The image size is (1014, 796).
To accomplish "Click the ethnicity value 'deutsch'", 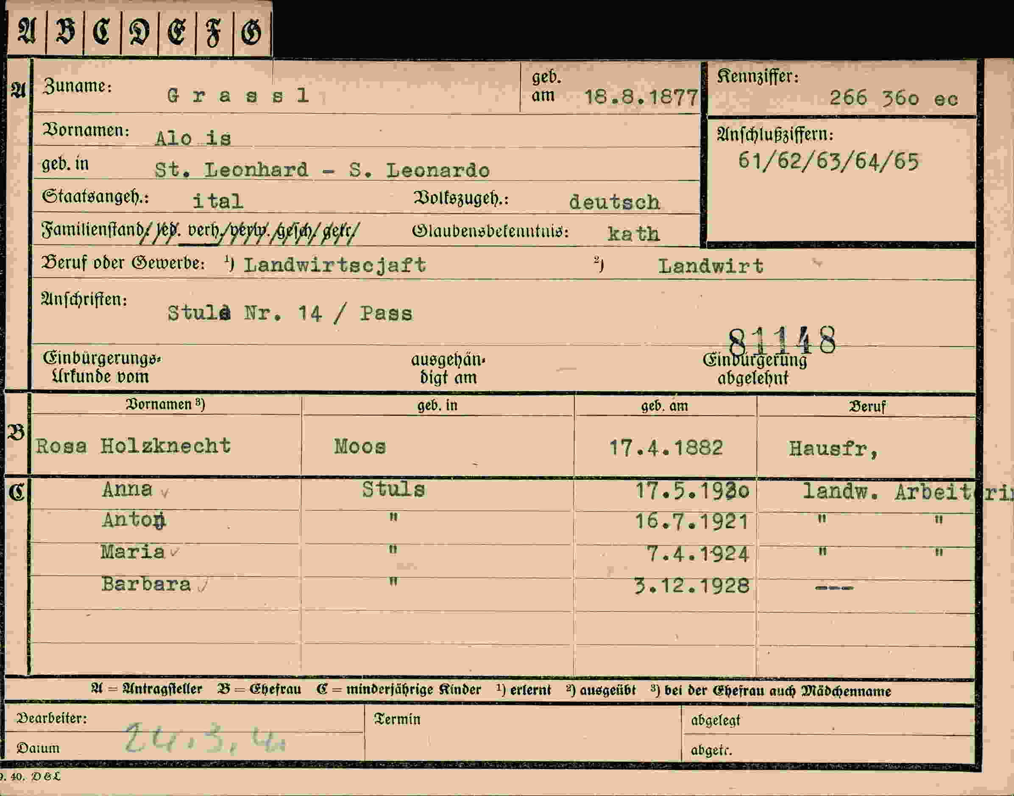I will pos(614,202).
